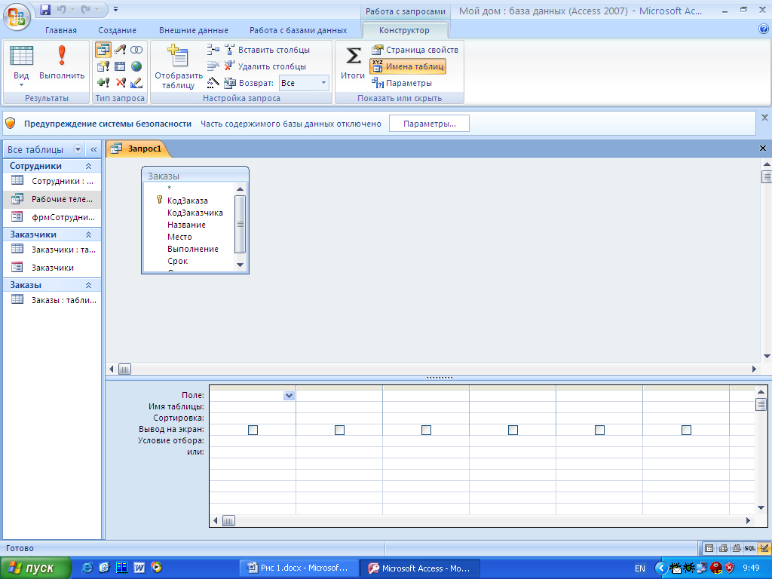Check Вывод на экран in first column
Image resolution: width=772 pixels, height=579 pixels.
(x=253, y=430)
